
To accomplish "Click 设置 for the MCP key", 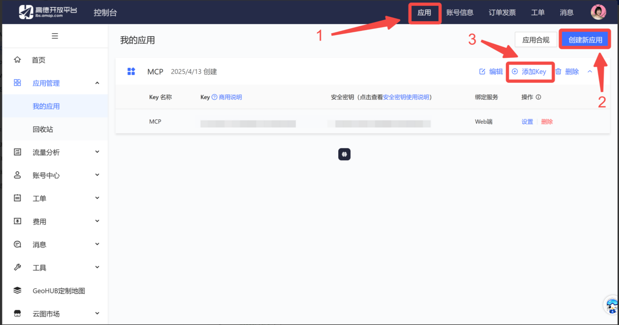I will [x=527, y=122].
